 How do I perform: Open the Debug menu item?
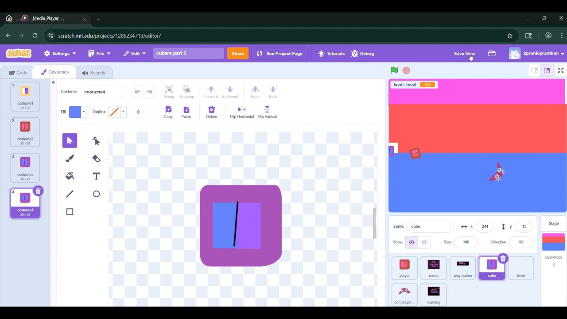(x=363, y=53)
